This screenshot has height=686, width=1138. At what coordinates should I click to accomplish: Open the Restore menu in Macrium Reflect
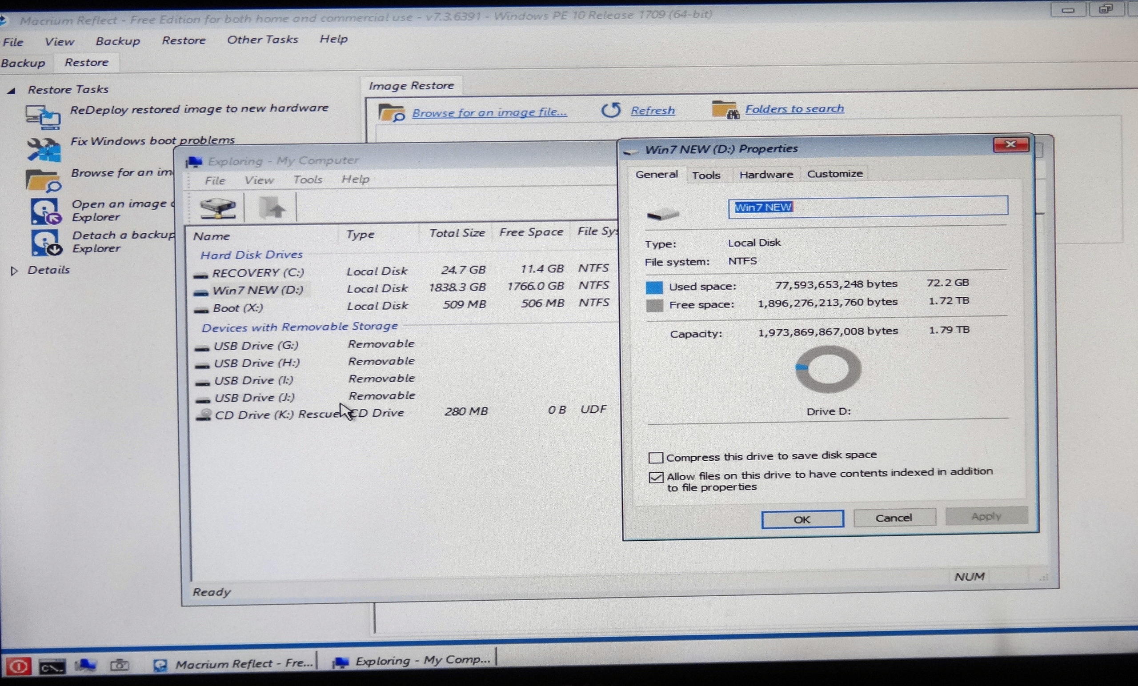click(184, 40)
